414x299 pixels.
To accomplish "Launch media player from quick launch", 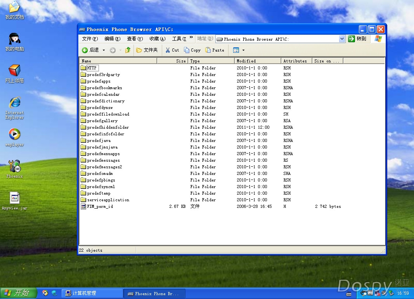I will pos(45,293).
